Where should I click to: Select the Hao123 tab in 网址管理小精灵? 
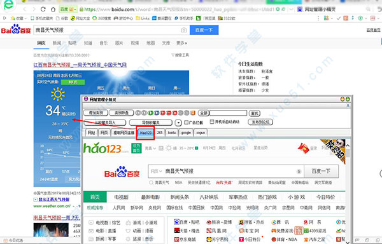pos(146,133)
